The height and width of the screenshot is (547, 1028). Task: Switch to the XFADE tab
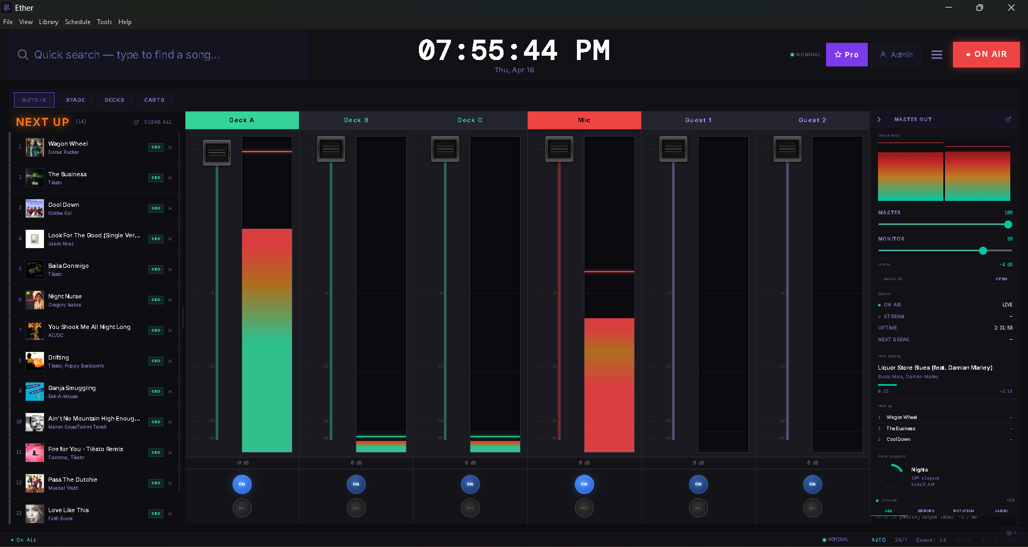point(75,100)
